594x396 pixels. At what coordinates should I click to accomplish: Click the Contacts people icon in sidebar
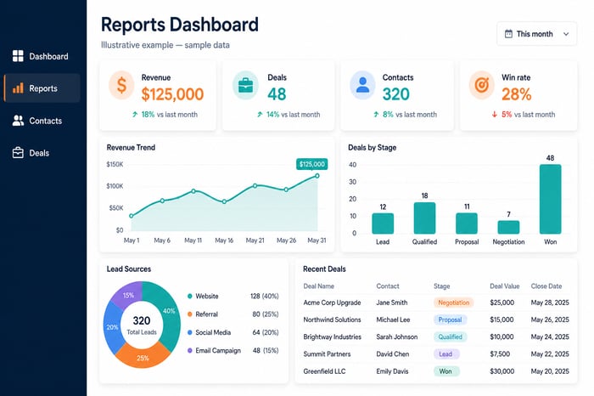18,121
